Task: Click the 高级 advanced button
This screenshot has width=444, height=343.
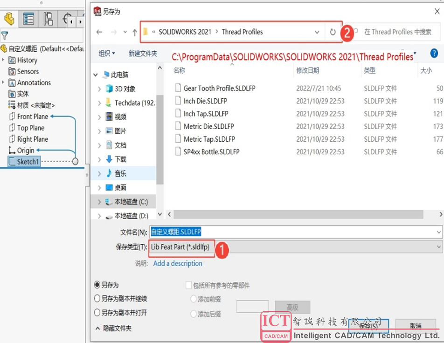Action: click(x=292, y=307)
